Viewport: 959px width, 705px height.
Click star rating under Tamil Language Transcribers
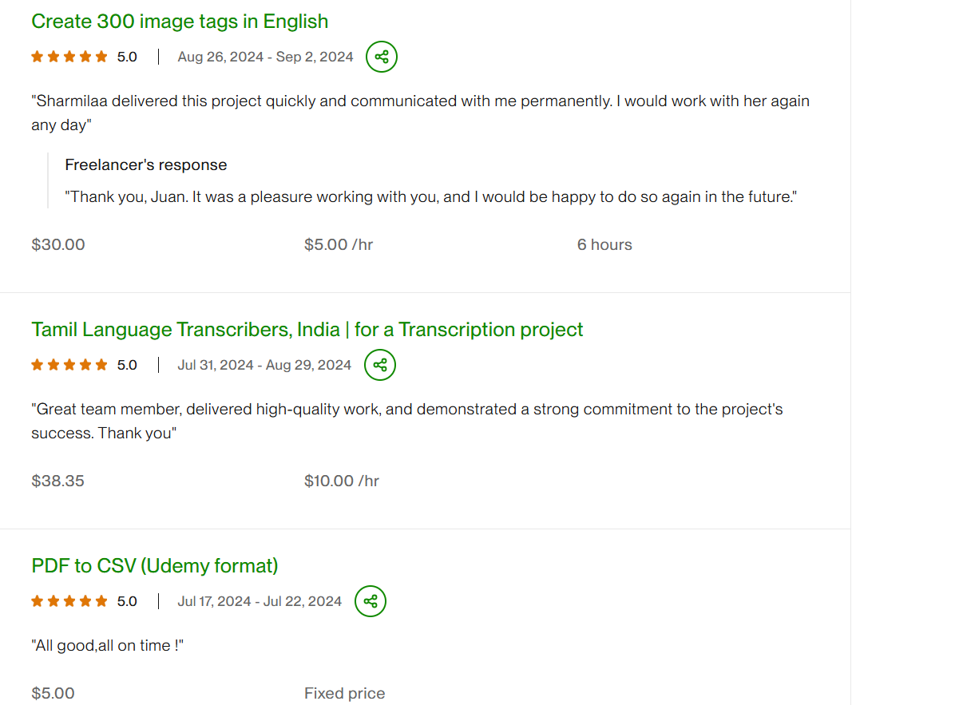coord(69,365)
